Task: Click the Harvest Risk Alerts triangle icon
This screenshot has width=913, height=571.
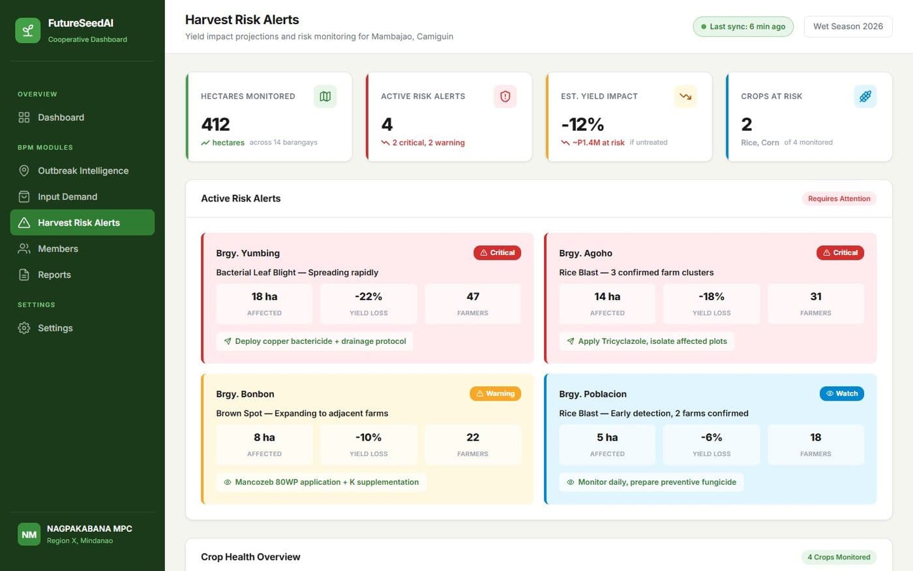Action: click(x=24, y=223)
